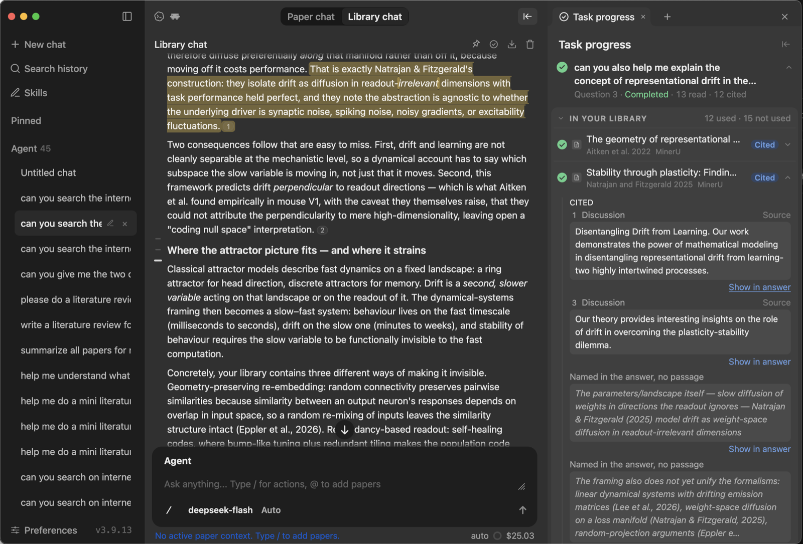The width and height of the screenshot is (803, 544).
Task: Expand The geometry of representational paper entry
Action: coord(788,144)
